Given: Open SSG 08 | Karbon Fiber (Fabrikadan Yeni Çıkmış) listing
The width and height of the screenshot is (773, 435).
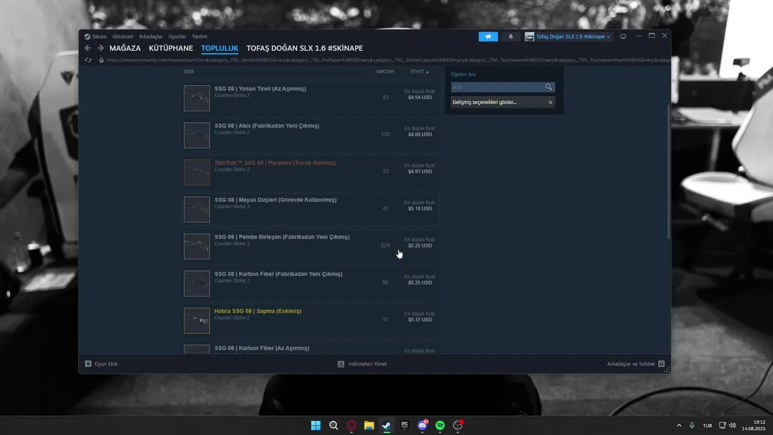Looking at the screenshot, I should [x=311, y=283].
